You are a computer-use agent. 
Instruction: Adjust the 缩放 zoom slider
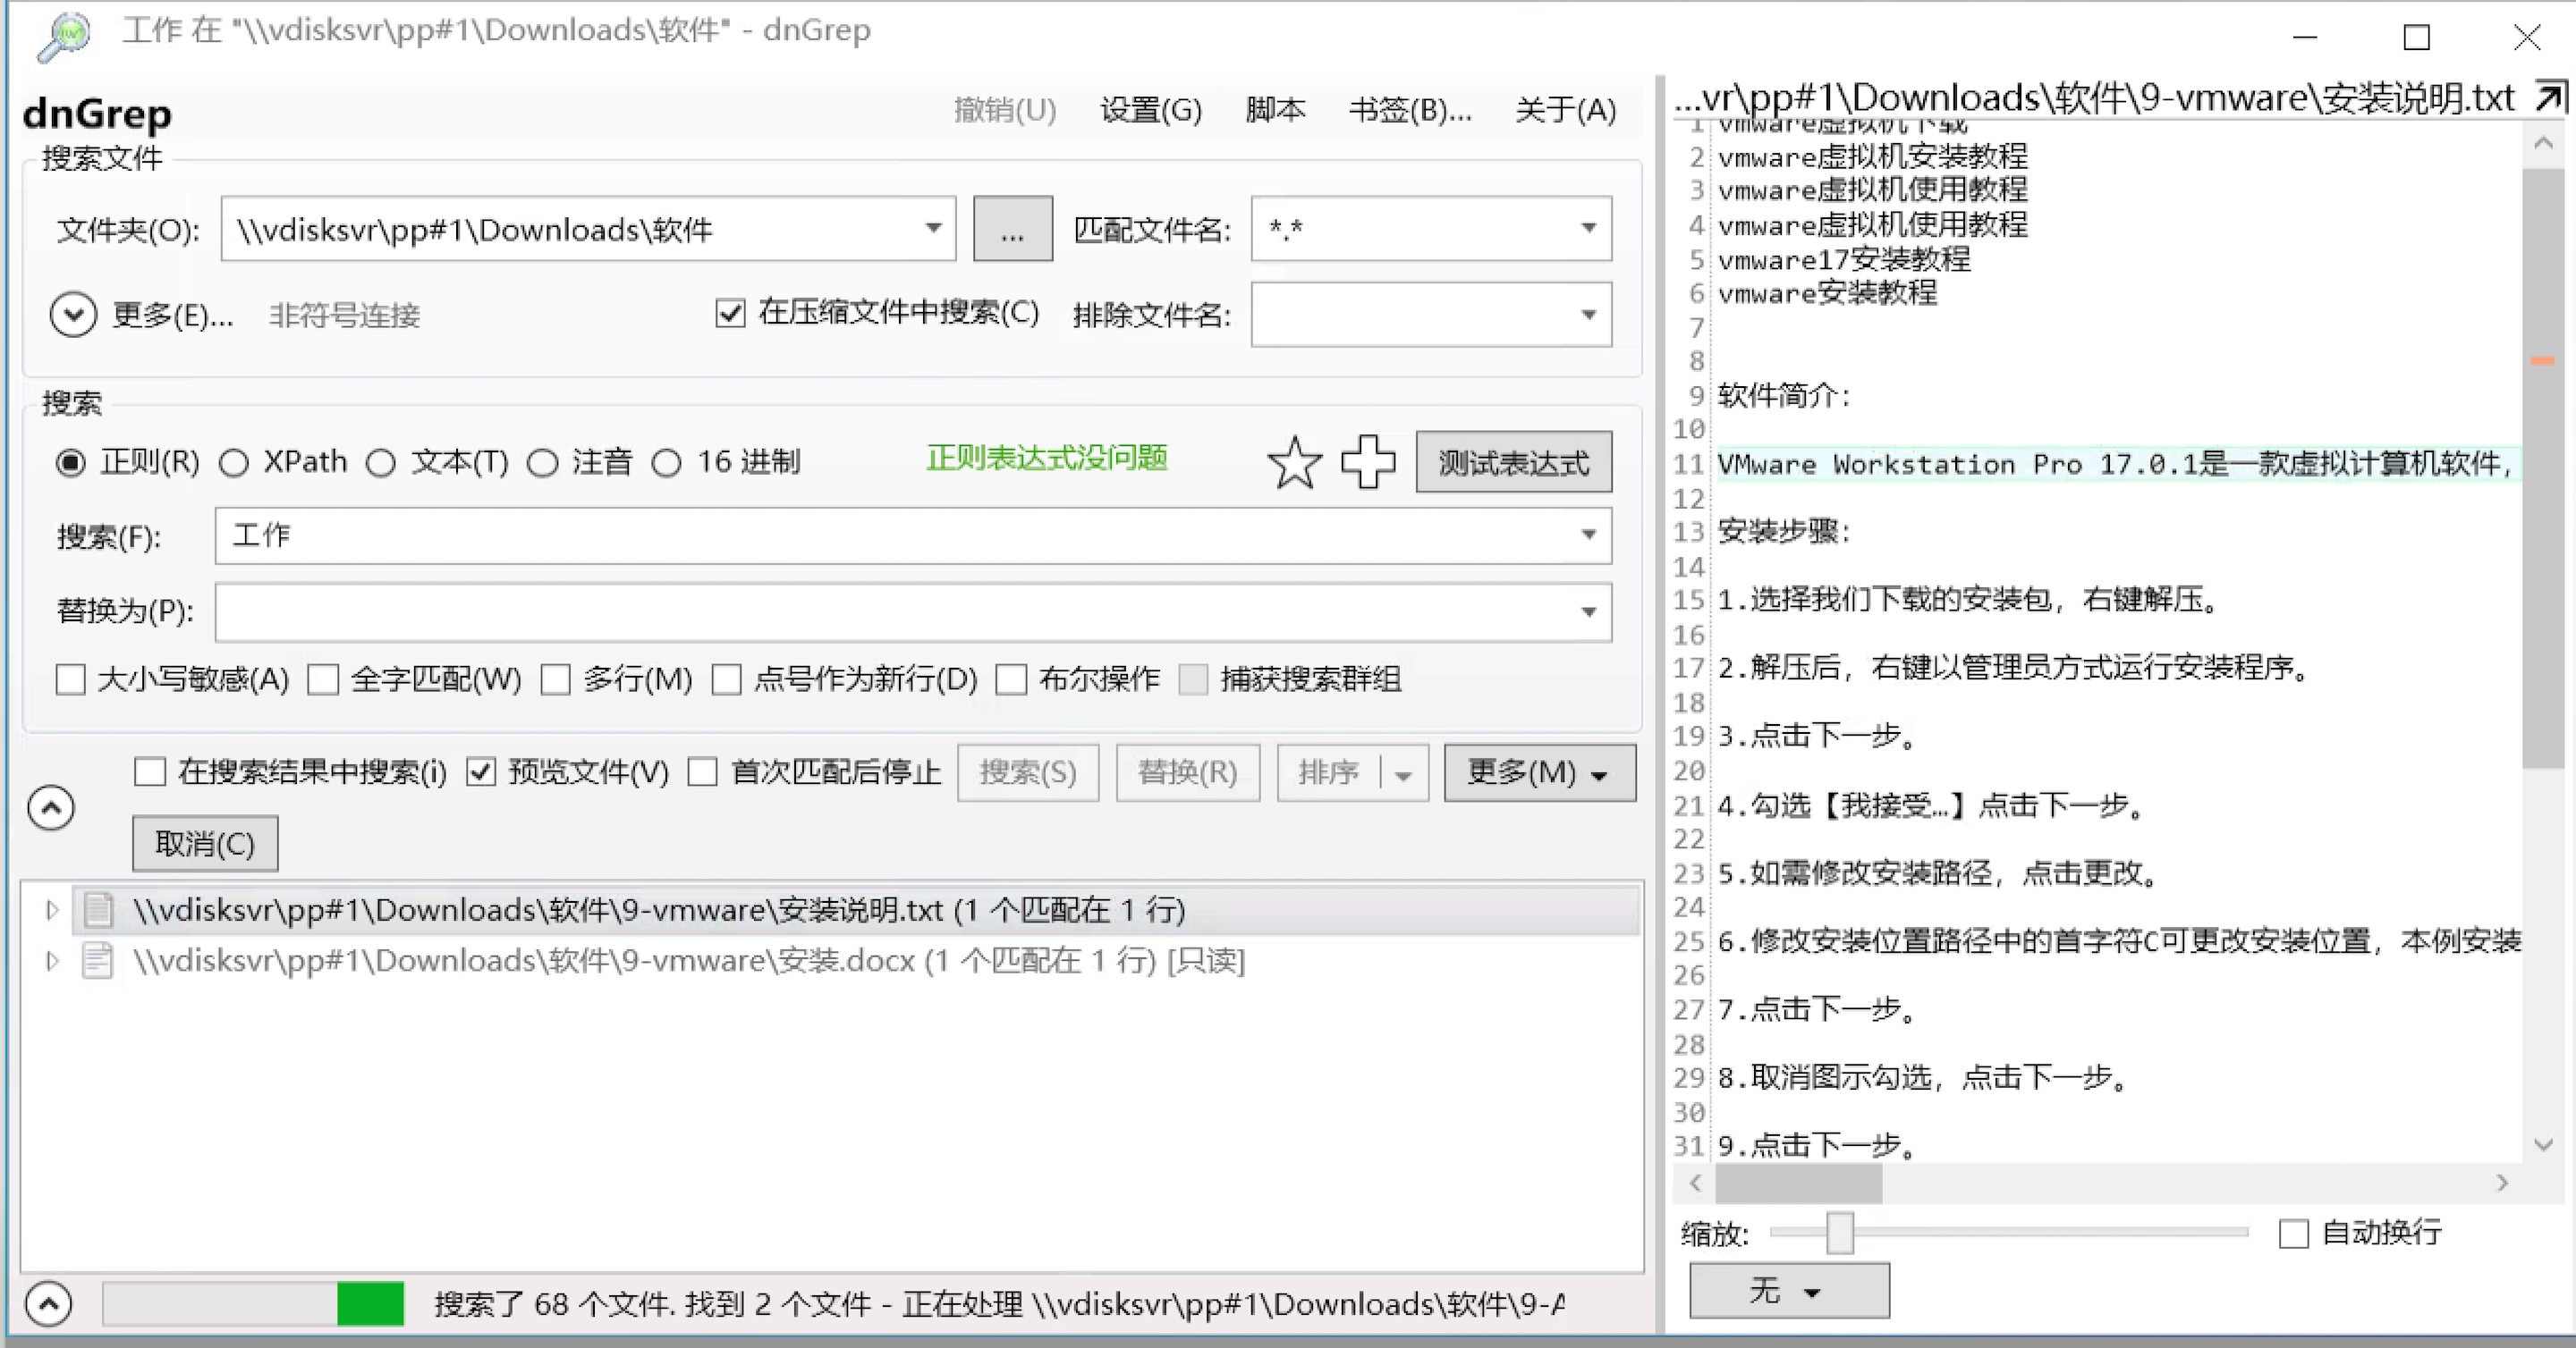coord(1838,1233)
